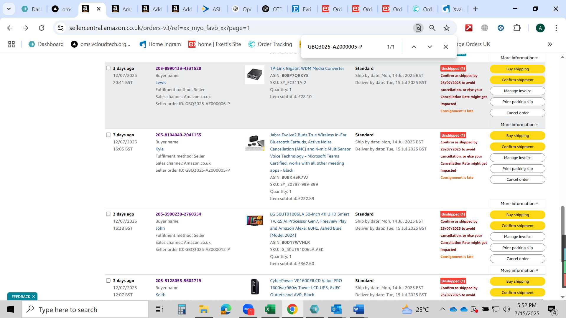Open Windows Start menu

click(11, 309)
